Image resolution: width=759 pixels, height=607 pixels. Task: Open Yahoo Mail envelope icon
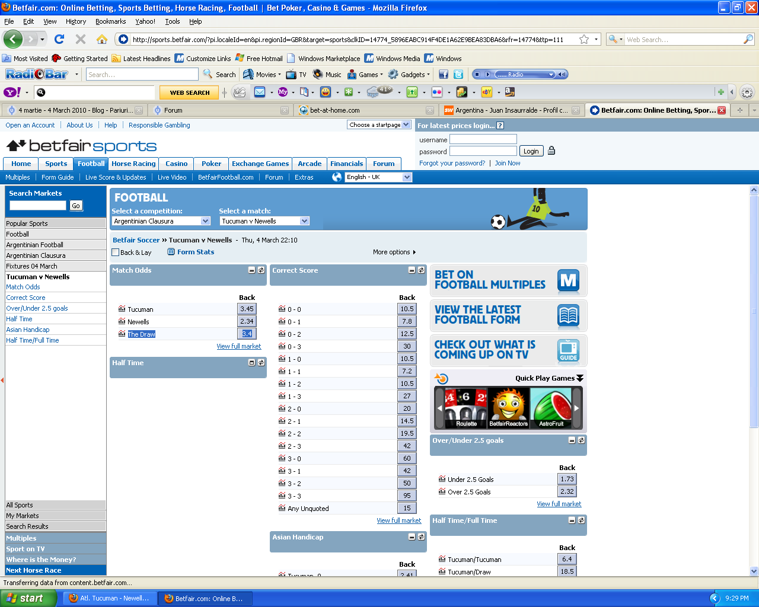[x=260, y=92]
